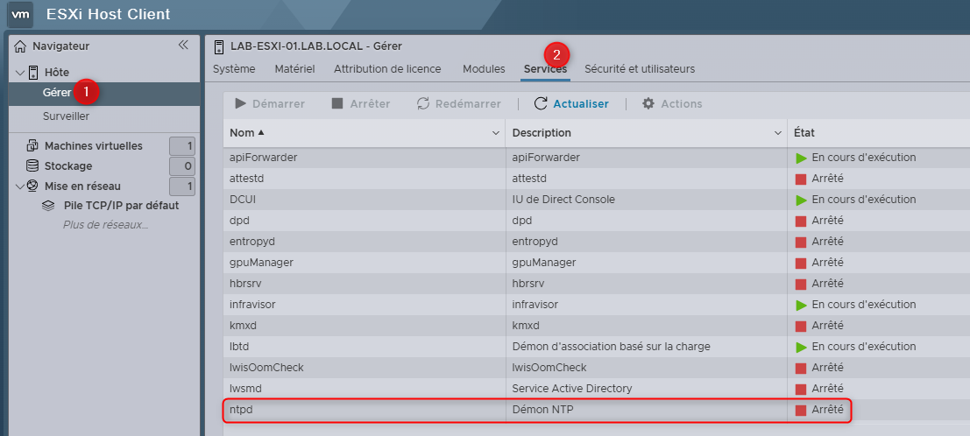The height and width of the screenshot is (436, 970).
Task: Select the hbrsrv service name
Action: tap(244, 284)
